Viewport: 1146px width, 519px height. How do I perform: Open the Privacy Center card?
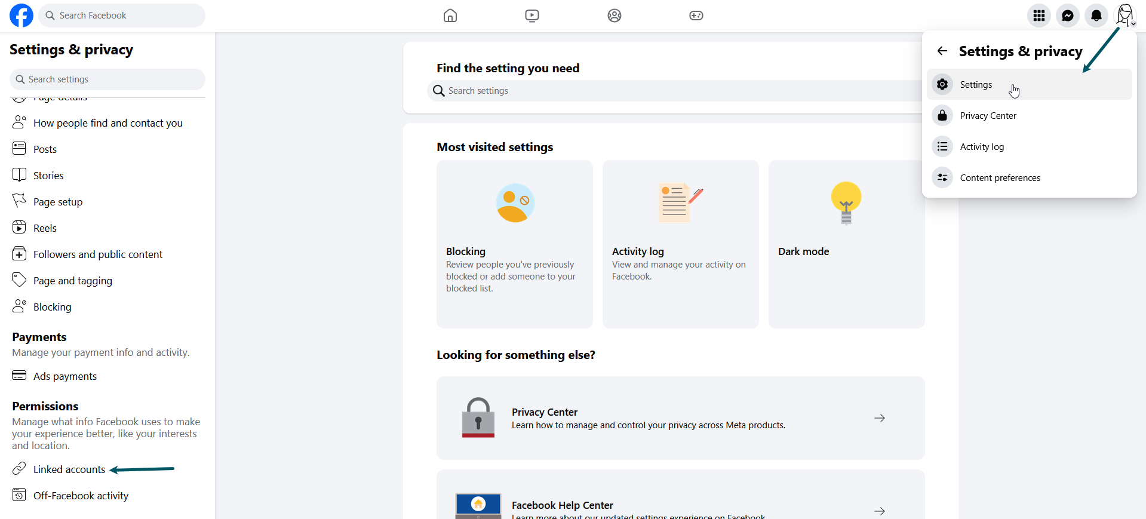click(681, 418)
